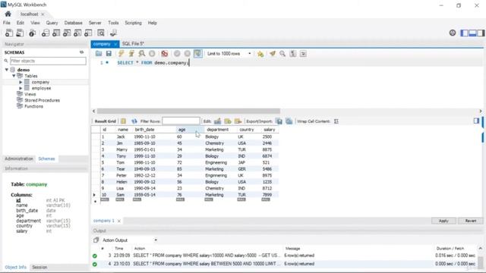This screenshot has height=273, width=486.
Task: Open the Database menu
Action: [x=73, y=23]
